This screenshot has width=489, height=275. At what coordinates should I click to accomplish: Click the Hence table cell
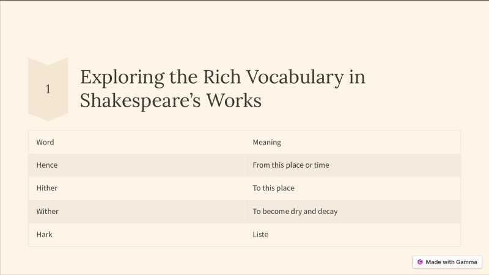(136, 165)
